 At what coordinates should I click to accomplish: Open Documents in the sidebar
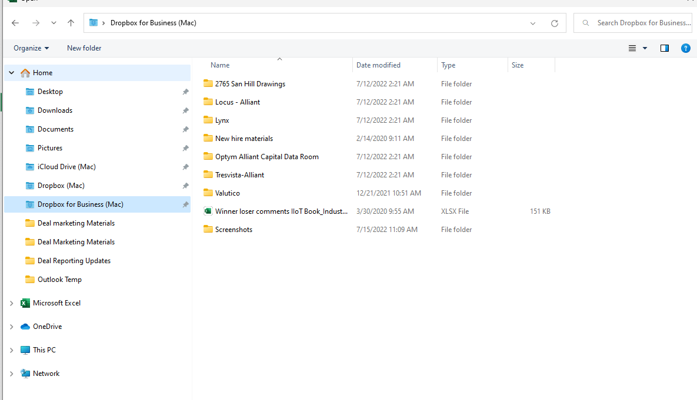pos(55,129)
